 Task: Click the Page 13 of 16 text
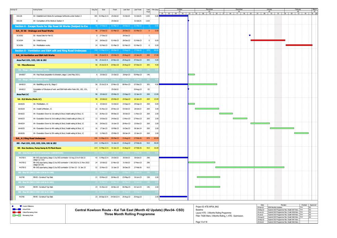(201, 222)
